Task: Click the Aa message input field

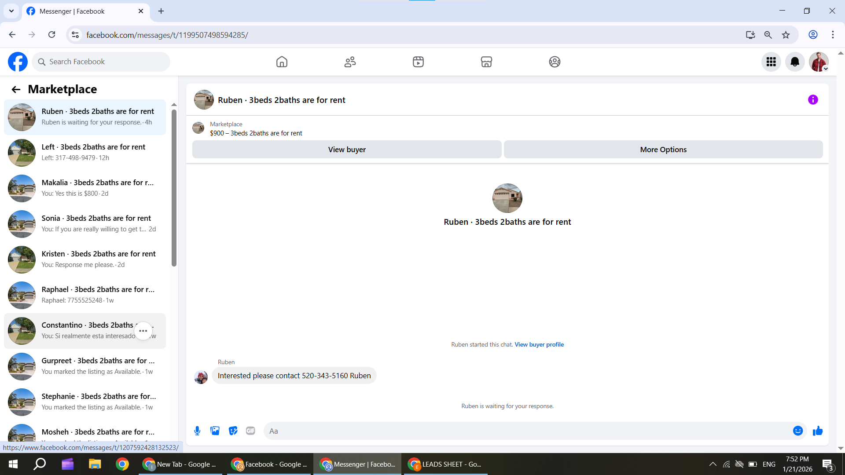Action: click(x=528, y=431)
